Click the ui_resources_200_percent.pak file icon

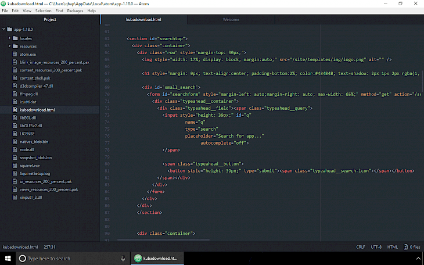coord(15,181)
